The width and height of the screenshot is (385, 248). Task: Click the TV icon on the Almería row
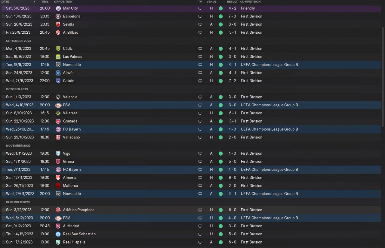click(x=200, y=178)
